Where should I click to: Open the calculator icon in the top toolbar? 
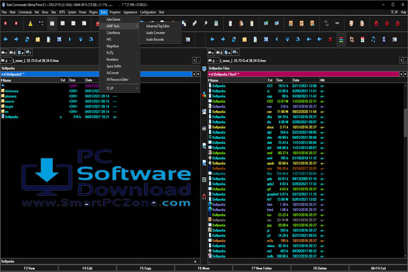pos(216,24)
